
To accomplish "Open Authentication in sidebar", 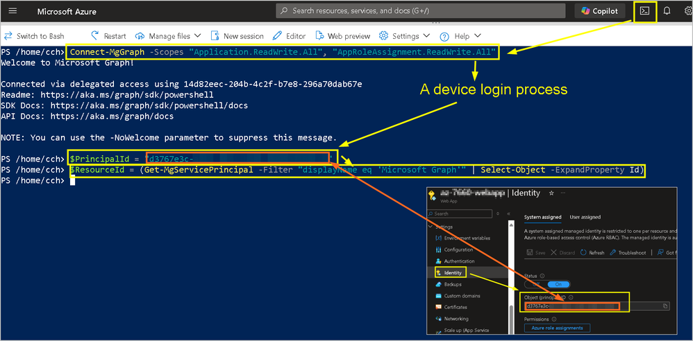I will 456,261.
